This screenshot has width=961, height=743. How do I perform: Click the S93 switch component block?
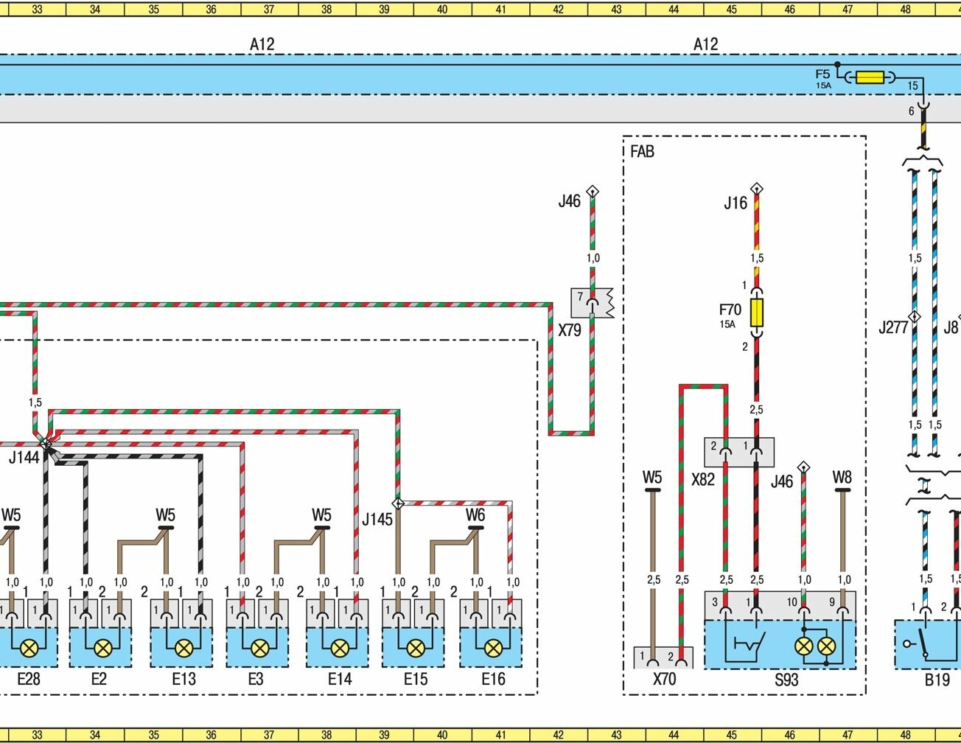point(780,644)
